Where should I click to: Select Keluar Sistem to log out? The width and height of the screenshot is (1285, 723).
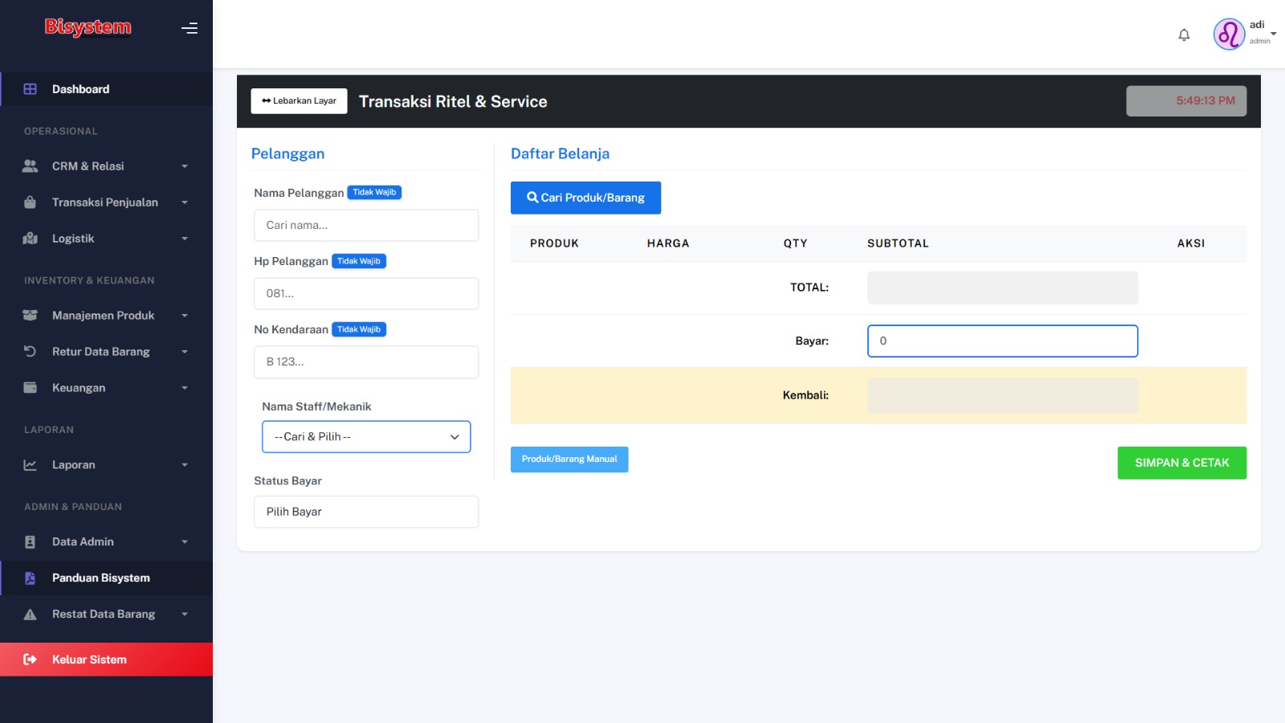coord(106,660)
